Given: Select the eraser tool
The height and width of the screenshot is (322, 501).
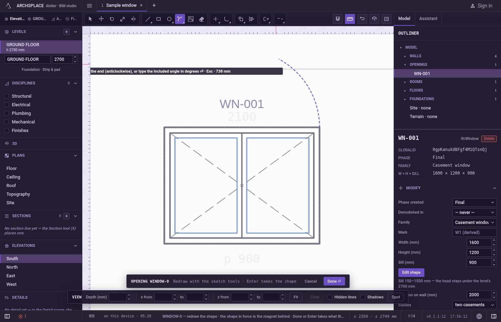Looking at the screenshot, I should [x=201, y=19].
